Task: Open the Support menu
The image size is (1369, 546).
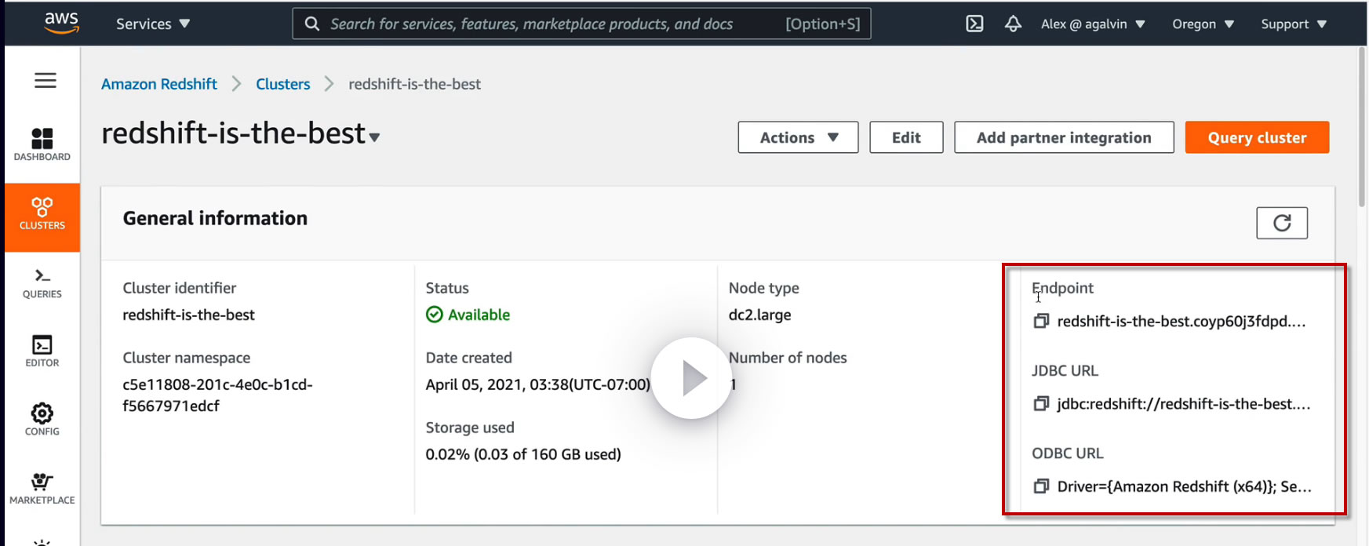Action: (x=1293, y=24)
